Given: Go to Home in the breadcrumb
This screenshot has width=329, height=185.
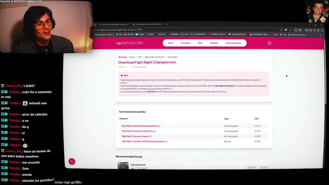Looking at the screenshot, I should click(123, 57).
